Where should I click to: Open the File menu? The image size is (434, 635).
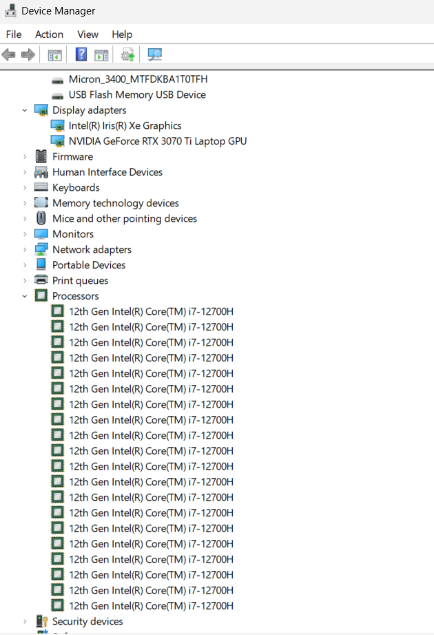tap(14, 34)
